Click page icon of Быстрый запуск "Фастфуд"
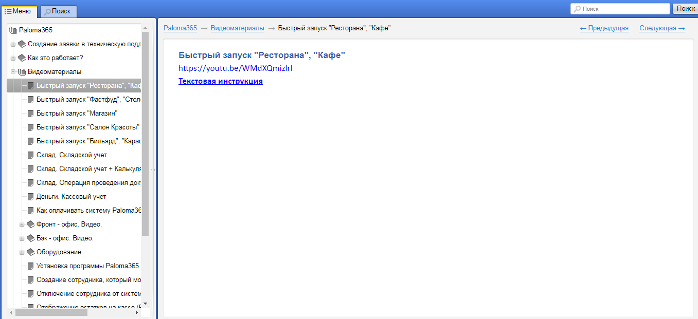 pyautogui.click(x=31, y=100)
